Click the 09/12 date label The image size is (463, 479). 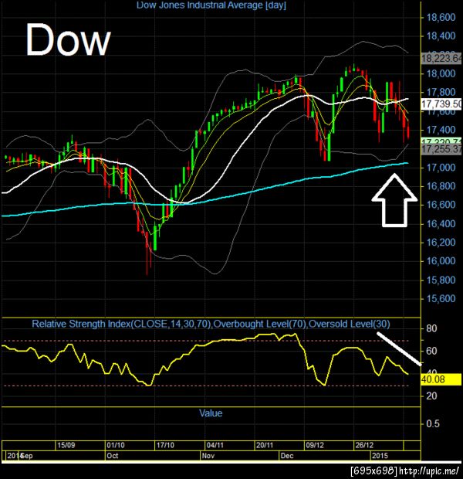(x=315, y=445)
